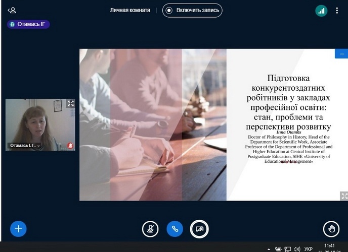Image resolution: width=348 pixels, height=252 pixels.
Task: Select the Отамась webcam video thumbnail
Action: (40, 124)
